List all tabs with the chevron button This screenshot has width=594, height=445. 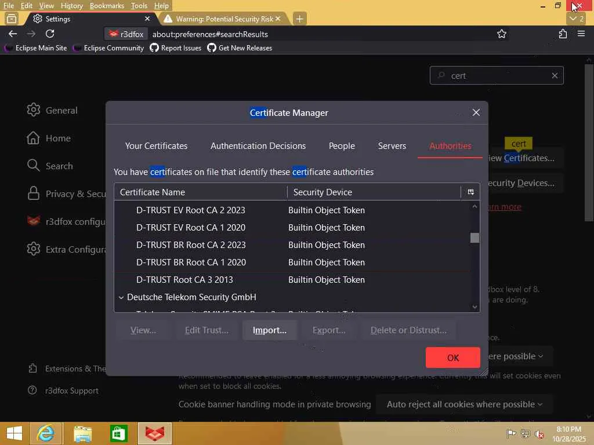576,19
